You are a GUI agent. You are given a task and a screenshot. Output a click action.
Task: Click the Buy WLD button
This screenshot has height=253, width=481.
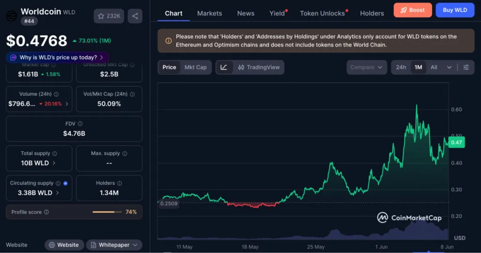click(455, 10)
